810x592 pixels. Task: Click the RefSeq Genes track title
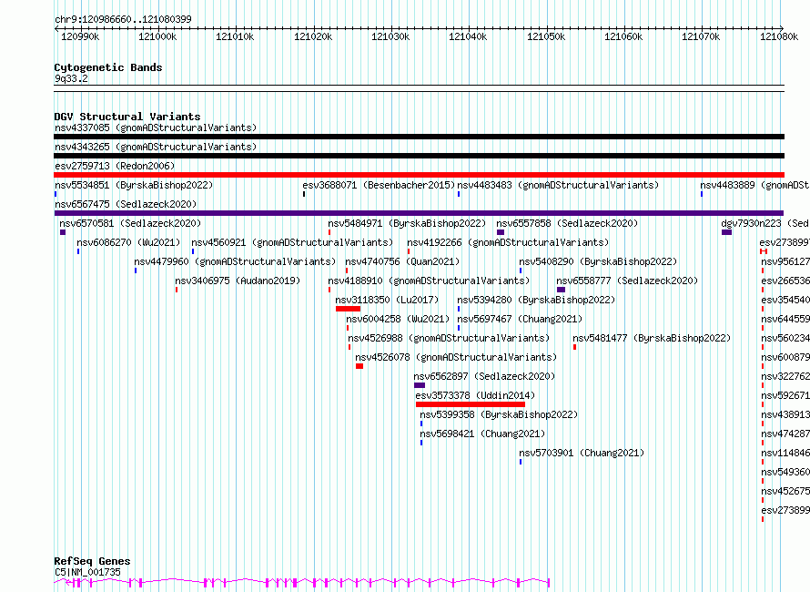point(92,562)
